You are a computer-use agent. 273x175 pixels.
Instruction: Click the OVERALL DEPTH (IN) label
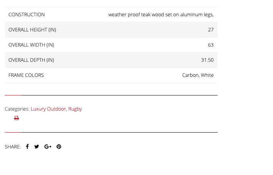pyautogui.click(x=32, y=60)
